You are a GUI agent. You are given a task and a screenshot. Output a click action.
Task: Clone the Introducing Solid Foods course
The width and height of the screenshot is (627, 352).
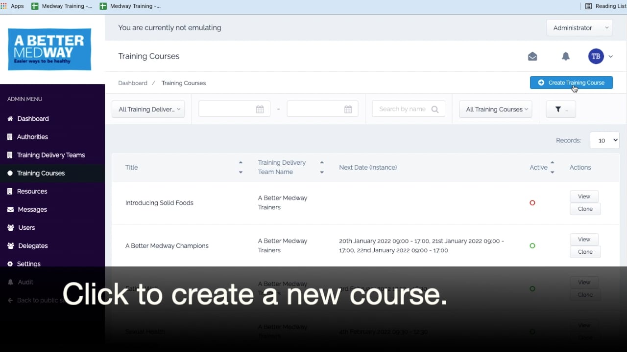point(585,209)
